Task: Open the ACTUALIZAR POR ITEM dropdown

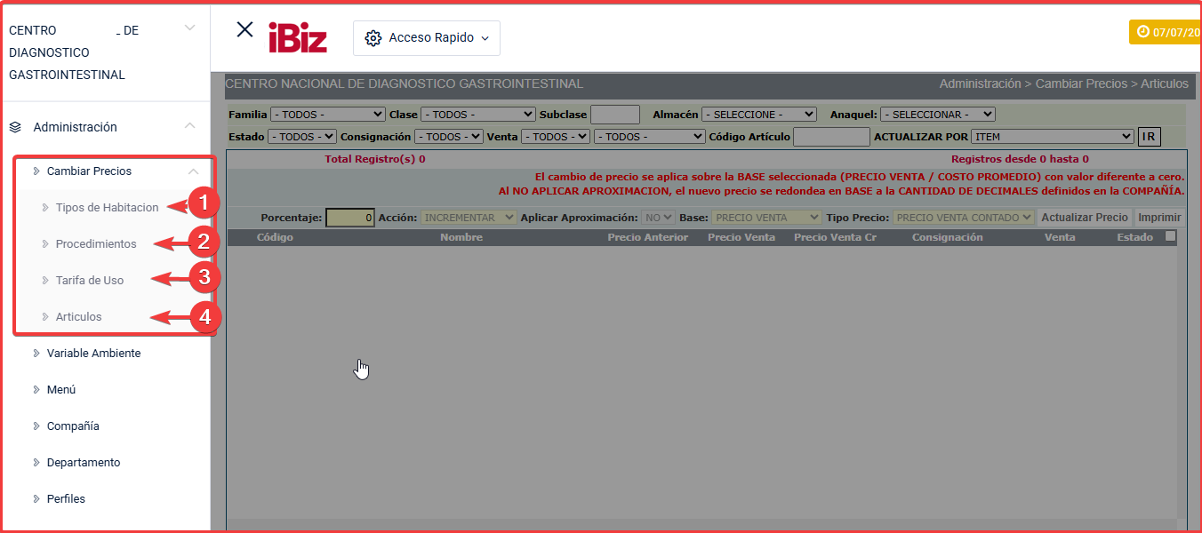Action: coord(1053,137)
